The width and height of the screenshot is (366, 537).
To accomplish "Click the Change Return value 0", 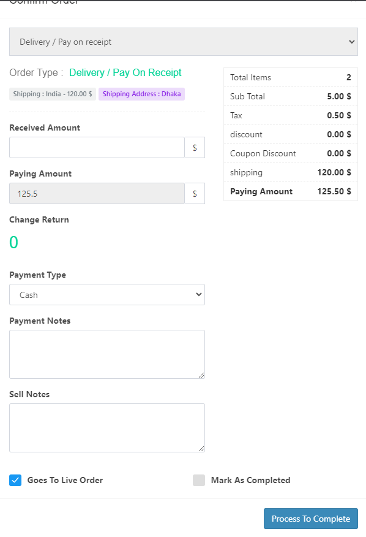I will click(13, 243).
